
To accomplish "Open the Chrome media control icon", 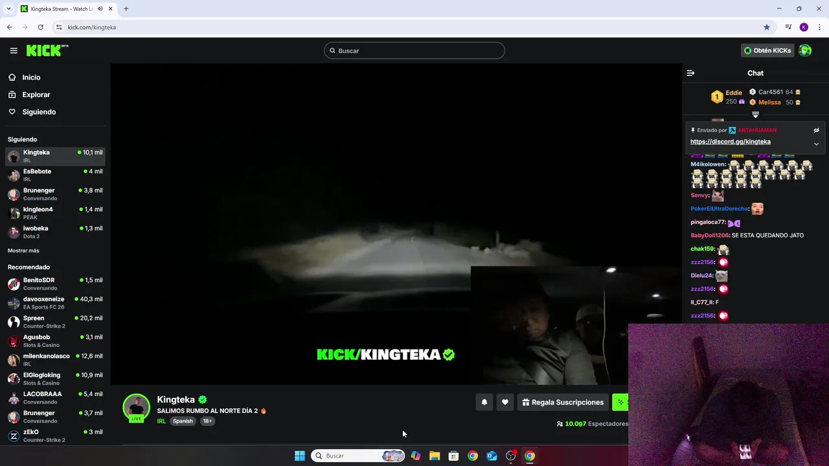I will coord(788,27).
